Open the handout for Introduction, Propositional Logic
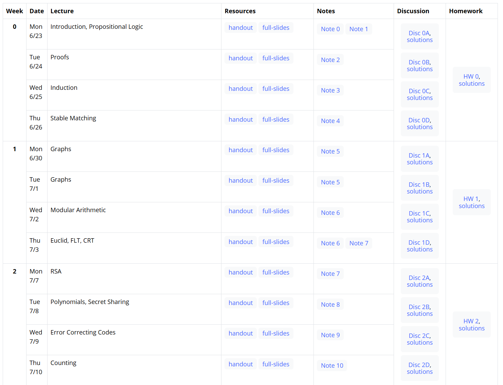This screenshot has width=503, height=385. 240,28
